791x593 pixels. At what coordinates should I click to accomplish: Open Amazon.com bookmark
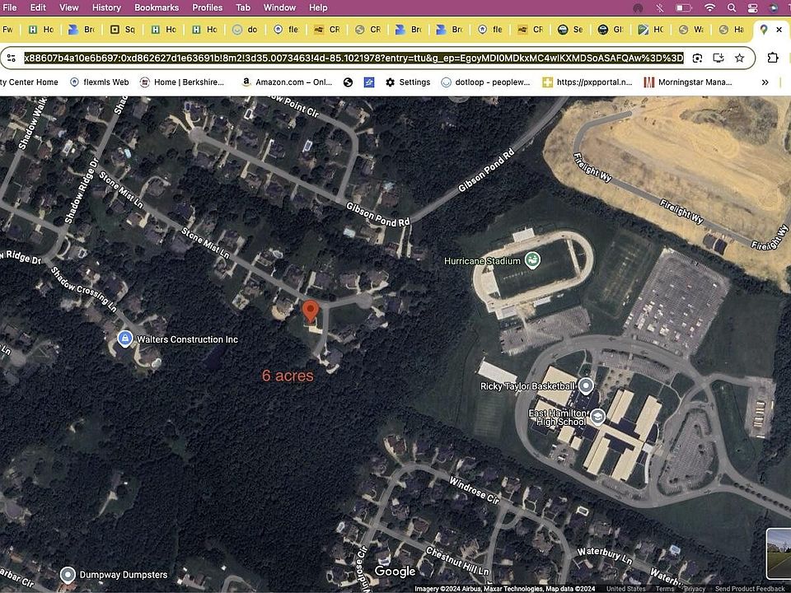pos(287,82)
